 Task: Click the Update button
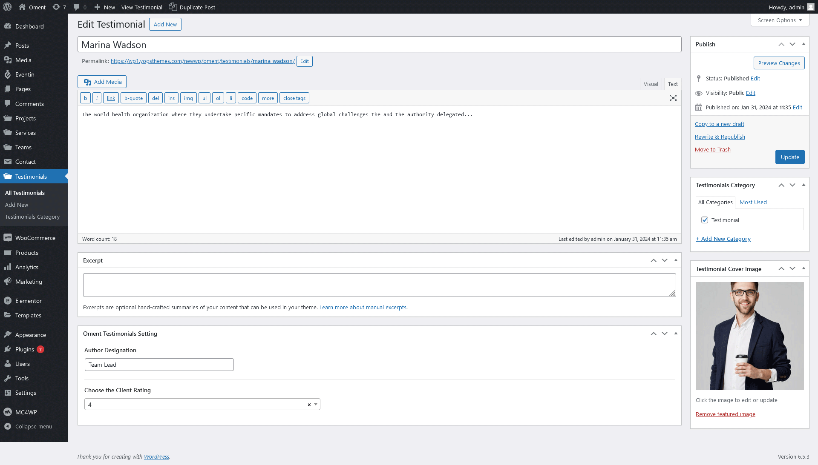tap(789, 157)
